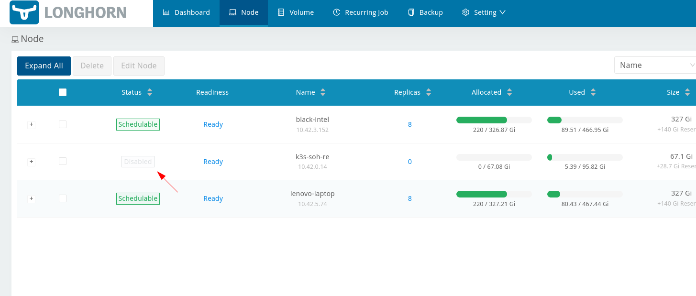
Task: Click the Longhorn bull logo icon
Action: [x=24, y=13]
